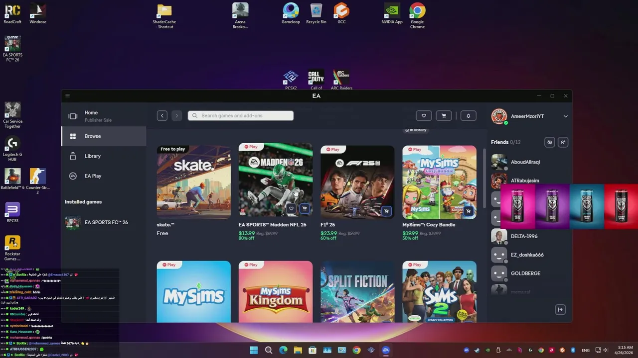Image resolution: width=638 pixels, height=358 pixels.
Task: Open EA SPORTS FC 26 desktop shortcut
Action: 12,49
